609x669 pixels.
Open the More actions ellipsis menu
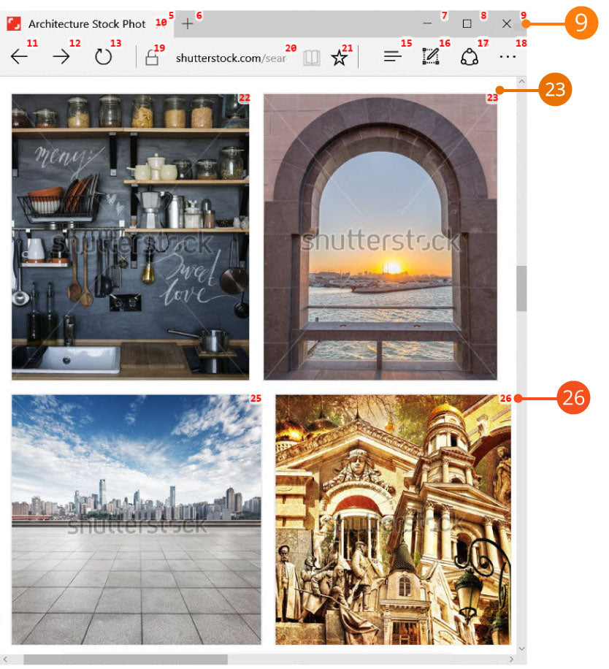pos(507,58)
